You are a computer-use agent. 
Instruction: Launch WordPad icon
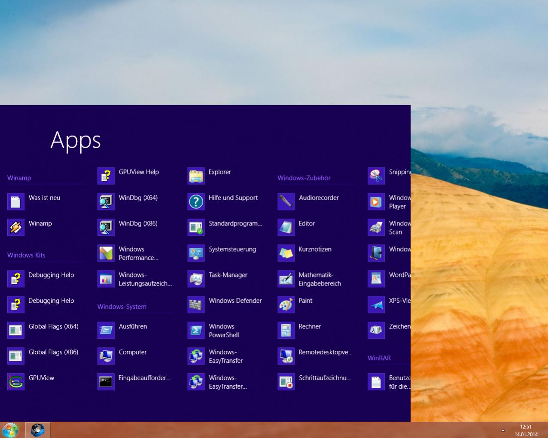[x=376, y=279]
